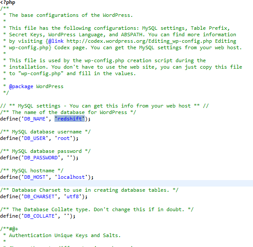Viewport: 253px width, 247px height.
Task: Click the 'DB_CHARSET' constant
Action: 39,196
